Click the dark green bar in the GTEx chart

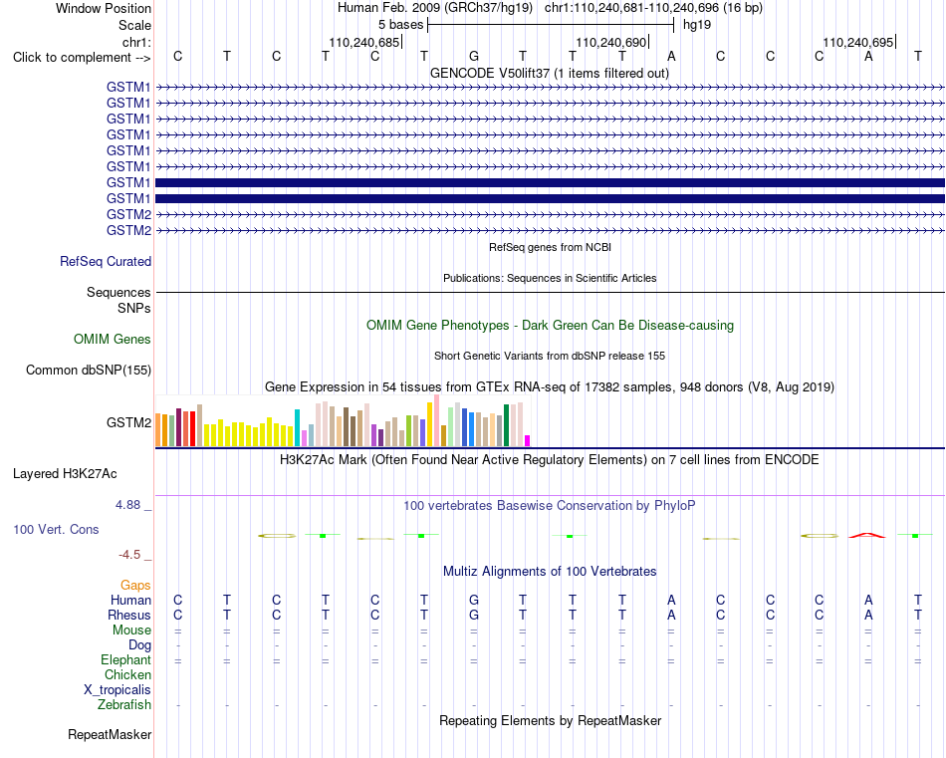click(x=506, y=425)
